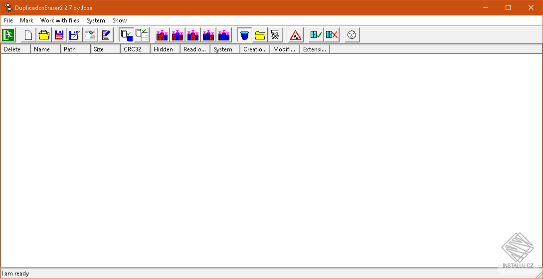Click the System column header

225,49
